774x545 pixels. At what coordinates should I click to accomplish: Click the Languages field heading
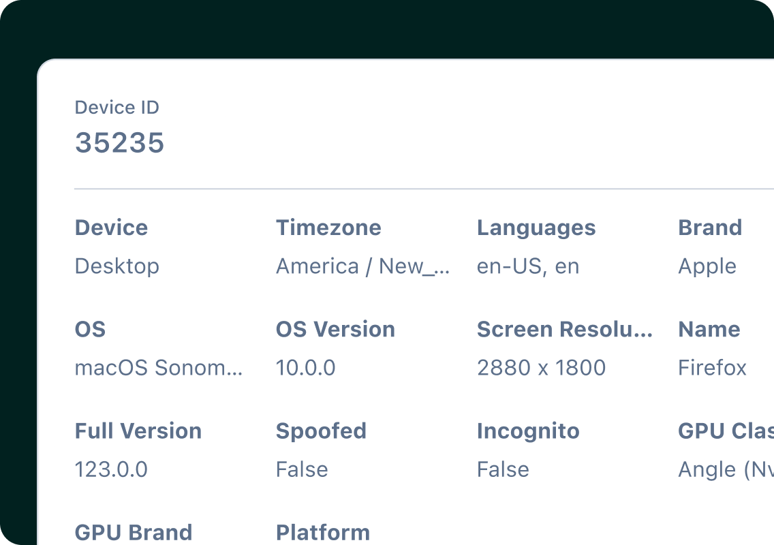tap(536, 228)
